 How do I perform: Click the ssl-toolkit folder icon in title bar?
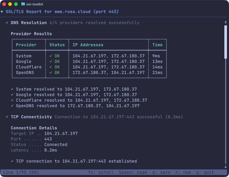pos(23,4)
